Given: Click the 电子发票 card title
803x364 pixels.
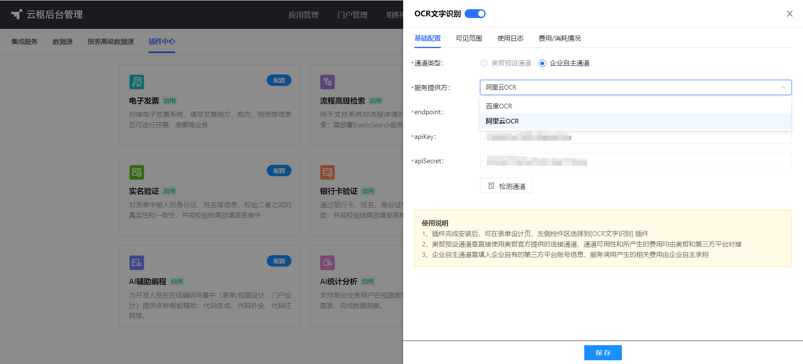Looking at the screenshot, I should 144,101.
